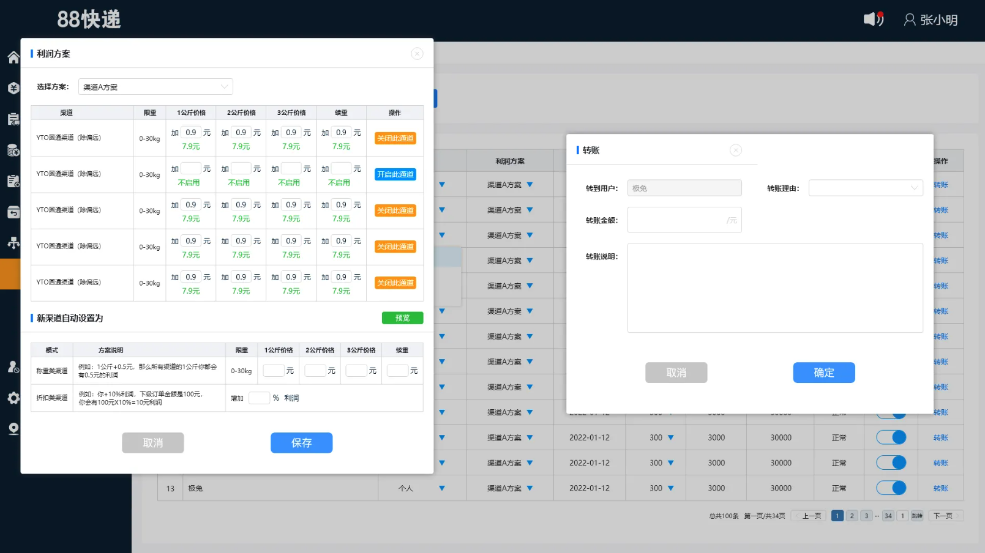The image size is (985, 553).
Task: Click 取消 in the 转账 dialog
Action: pyautogui.click(x=676, y=373)
